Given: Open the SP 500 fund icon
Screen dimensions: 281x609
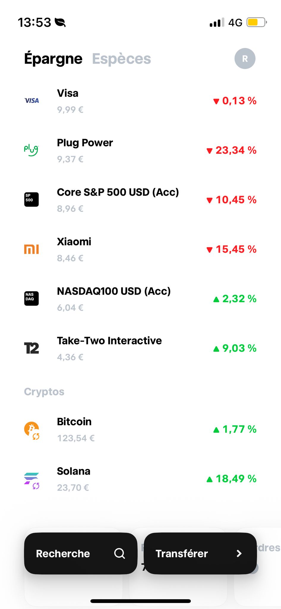Looking at the screenshot, I should click(31, 199).
